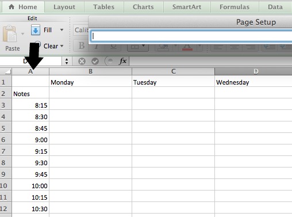Open the Paste options dropdown arrow
Image resolution: width=292 pixels, height=217 pixels.
coord(22,34)
